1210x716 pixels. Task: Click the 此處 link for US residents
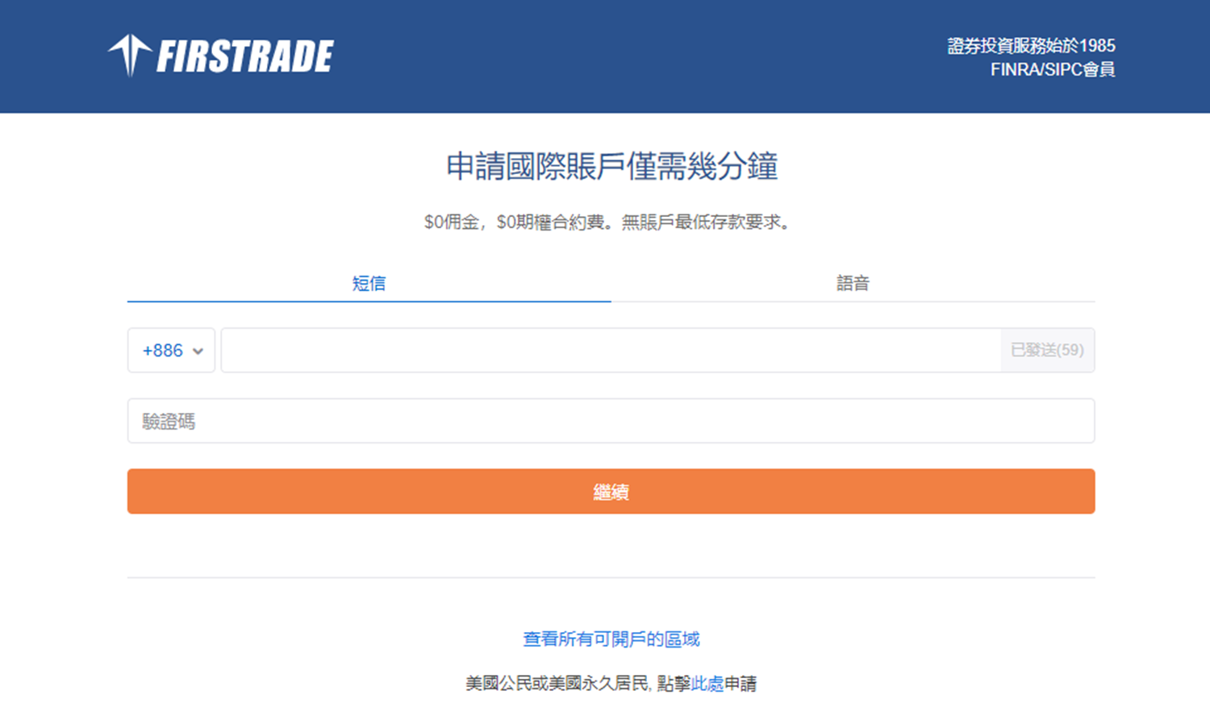(707, 684)
